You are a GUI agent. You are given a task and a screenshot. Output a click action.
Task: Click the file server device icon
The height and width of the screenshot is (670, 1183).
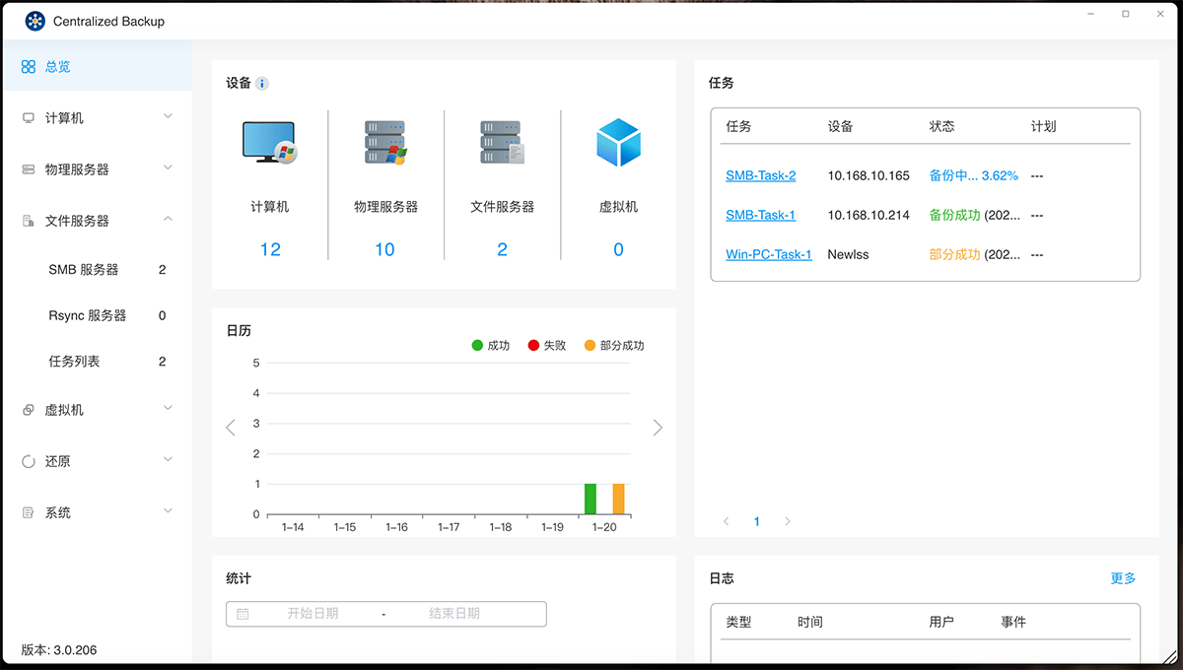(x=502, y=144)
